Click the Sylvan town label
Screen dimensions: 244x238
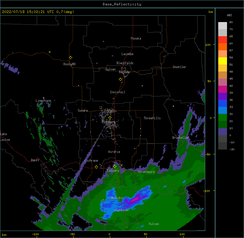click(x=110, y=69)
